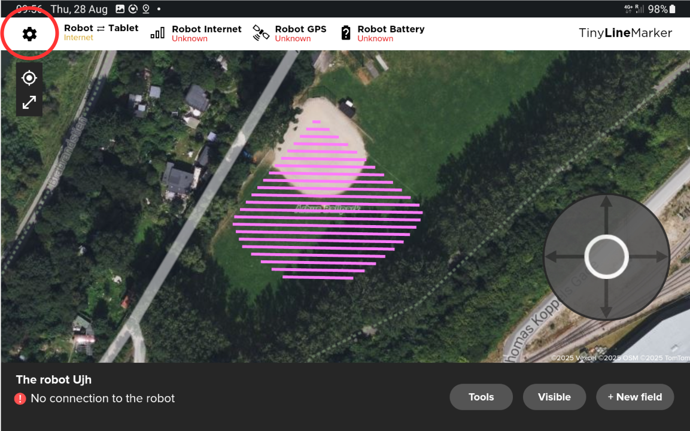Select the pink striped field on the map
Viewport: 690px width, 431px height.
click(328, 210)
